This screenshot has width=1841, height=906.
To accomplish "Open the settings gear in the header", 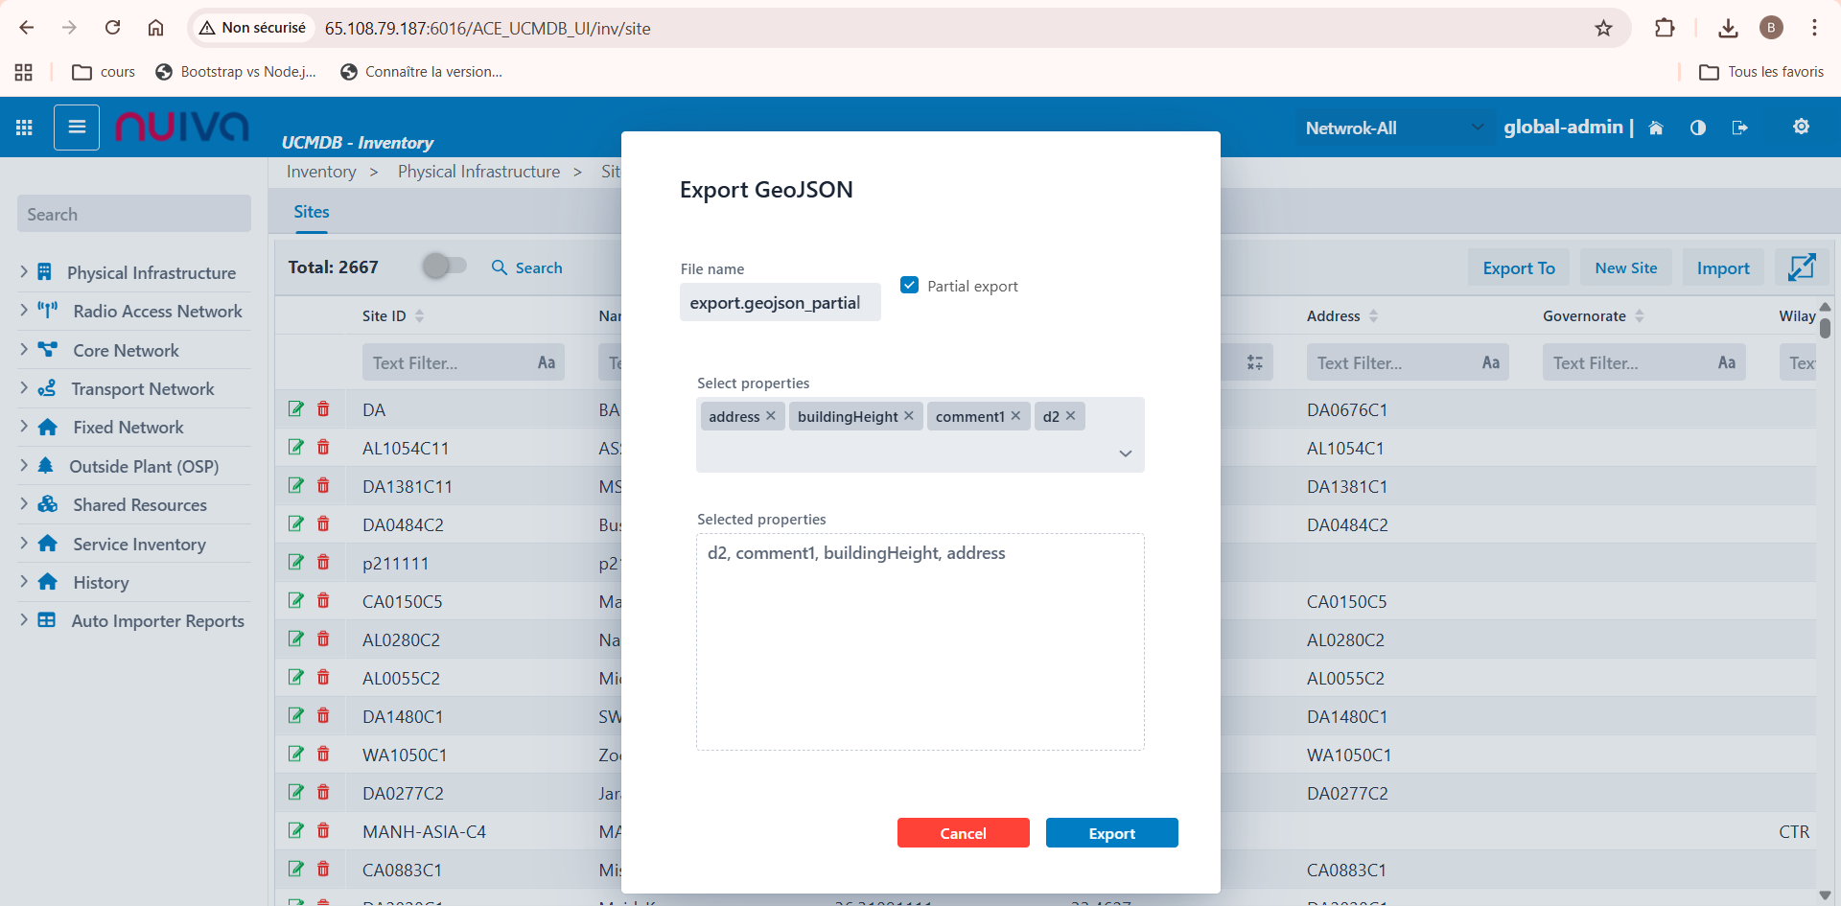I will [x=1801, y=127].
